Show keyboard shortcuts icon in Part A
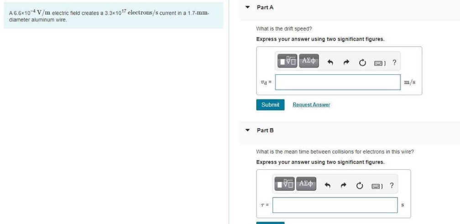The image size is (460, 224). (x=380, y=63)
